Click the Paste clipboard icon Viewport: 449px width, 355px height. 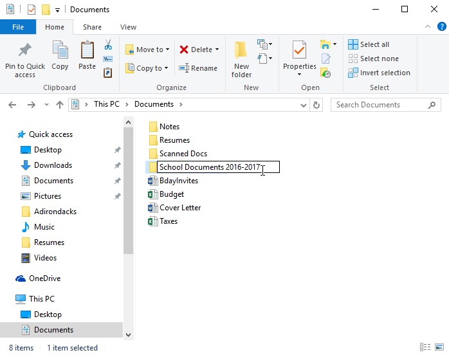87,50
